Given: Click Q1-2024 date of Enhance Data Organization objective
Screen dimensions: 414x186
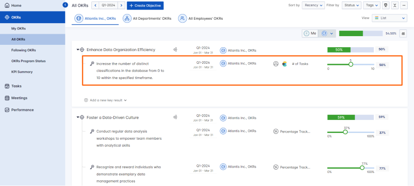Looking at the screenshot, I should (203, 48).
